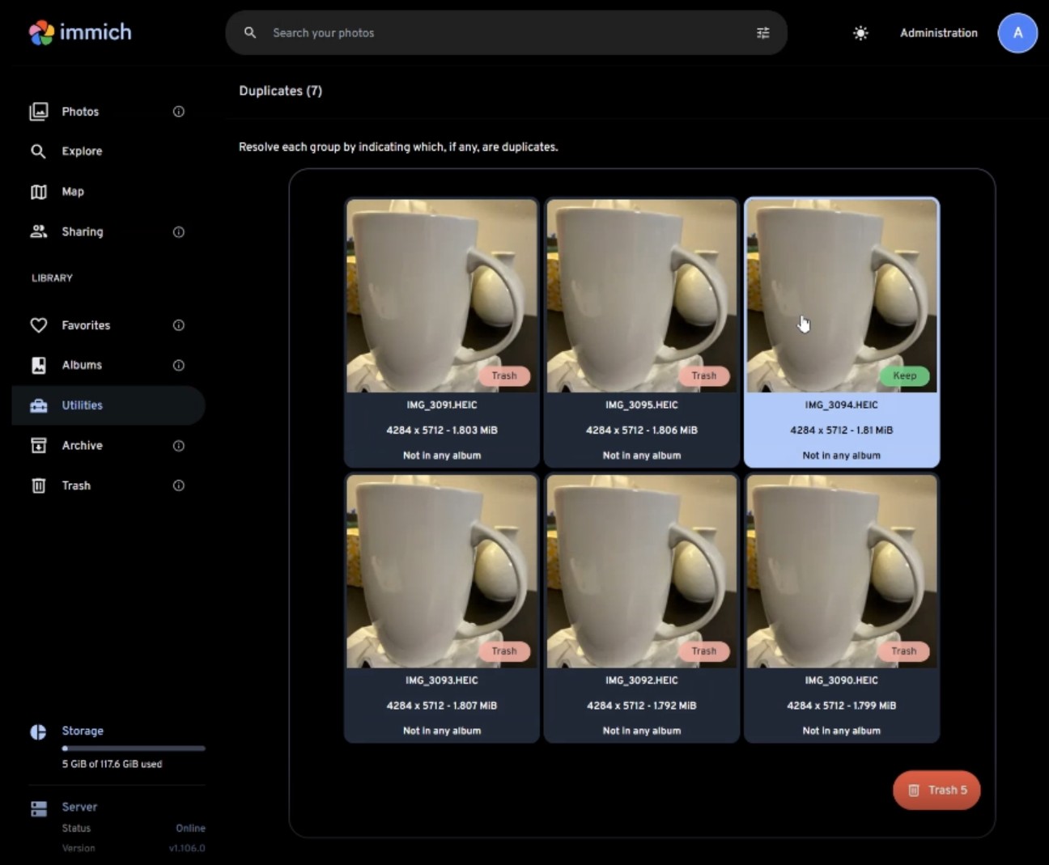Click the Photos gallery icon
Viewport: 1049px width, 865px height.
coord(38,112)
